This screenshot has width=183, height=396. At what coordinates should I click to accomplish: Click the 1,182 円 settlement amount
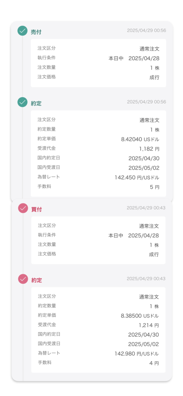149,149
